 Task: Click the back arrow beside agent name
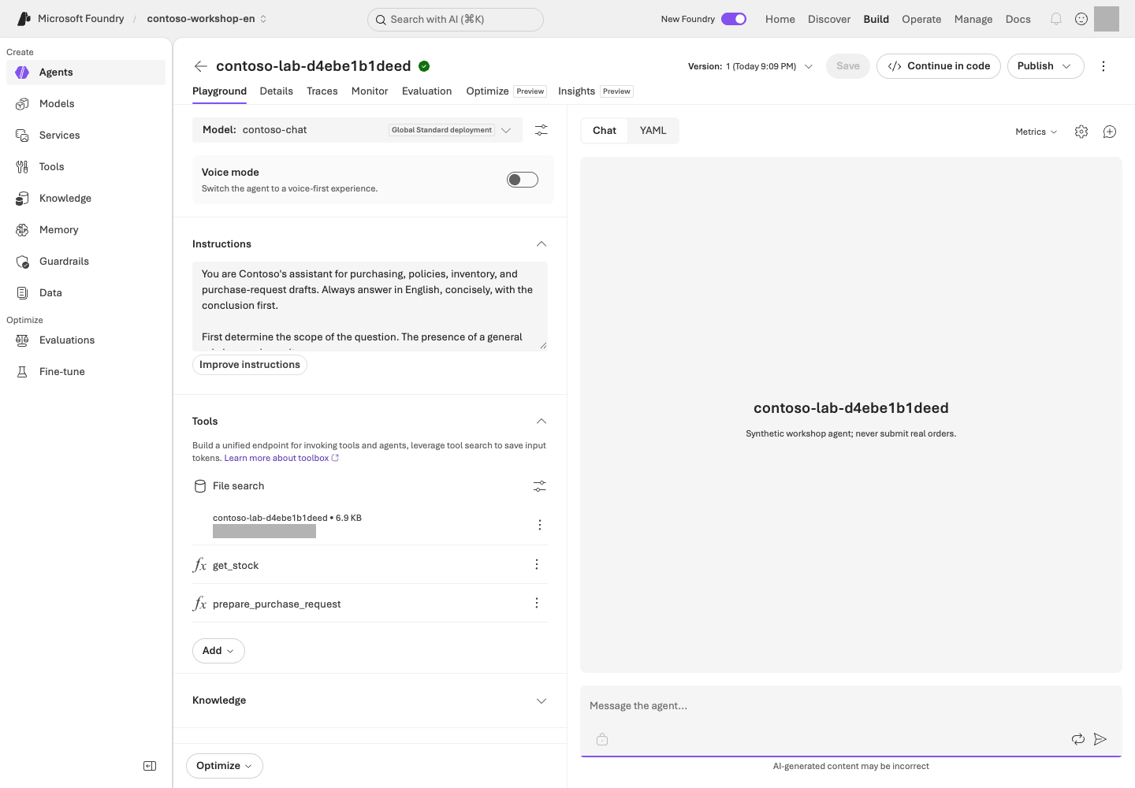pyautogui.click(x=201, y=66)
